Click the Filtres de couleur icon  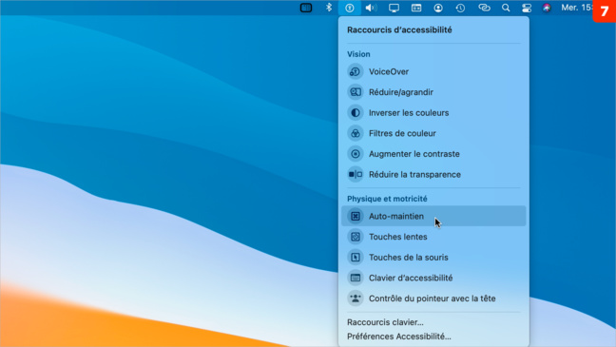(356, 133)
